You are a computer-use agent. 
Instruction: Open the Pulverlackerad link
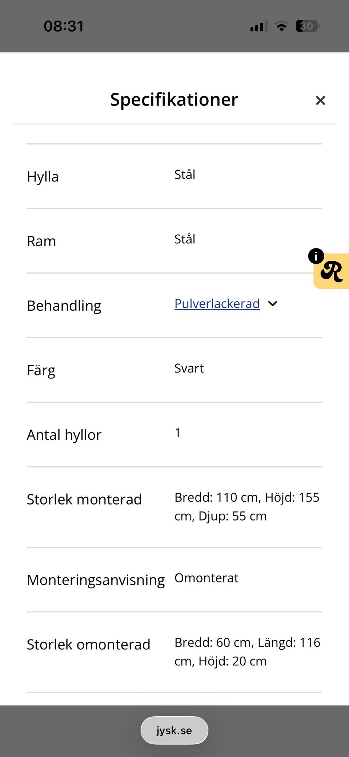tap(217, 304)
